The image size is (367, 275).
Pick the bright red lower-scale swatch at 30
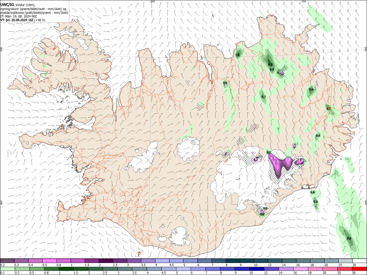359,269
